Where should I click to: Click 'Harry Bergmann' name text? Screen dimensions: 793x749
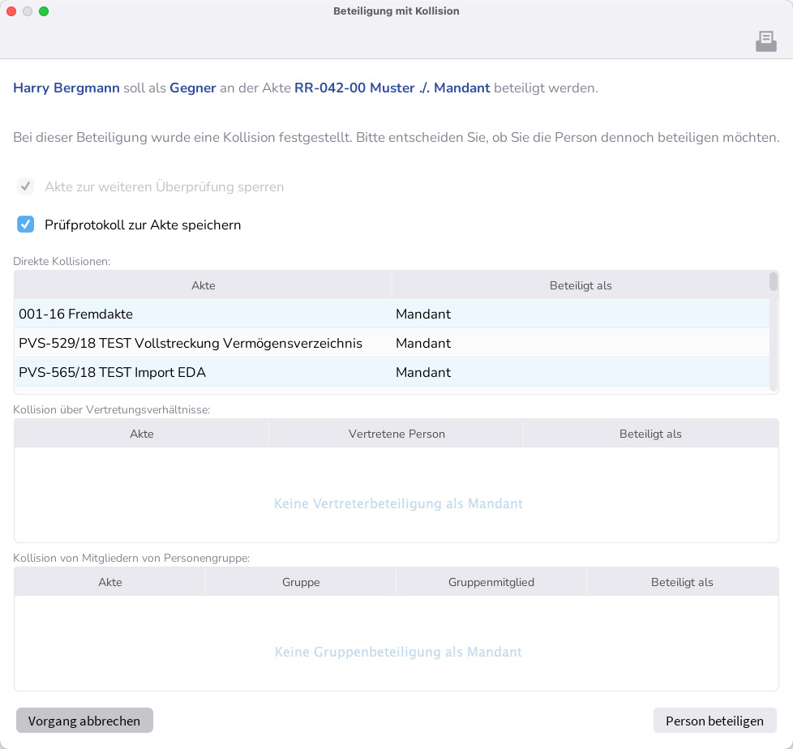click(66, 88)
